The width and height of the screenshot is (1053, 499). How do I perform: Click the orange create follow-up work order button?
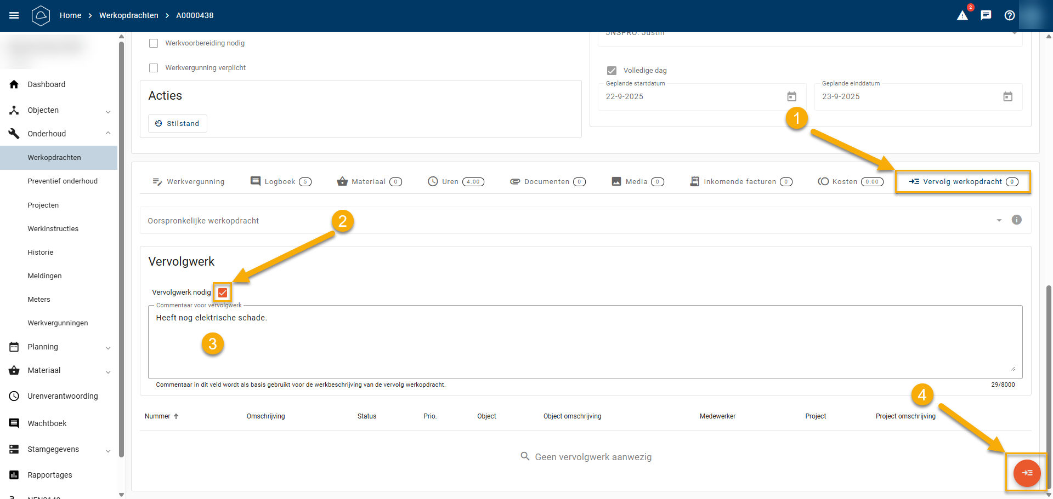[x=1027, y=473]
